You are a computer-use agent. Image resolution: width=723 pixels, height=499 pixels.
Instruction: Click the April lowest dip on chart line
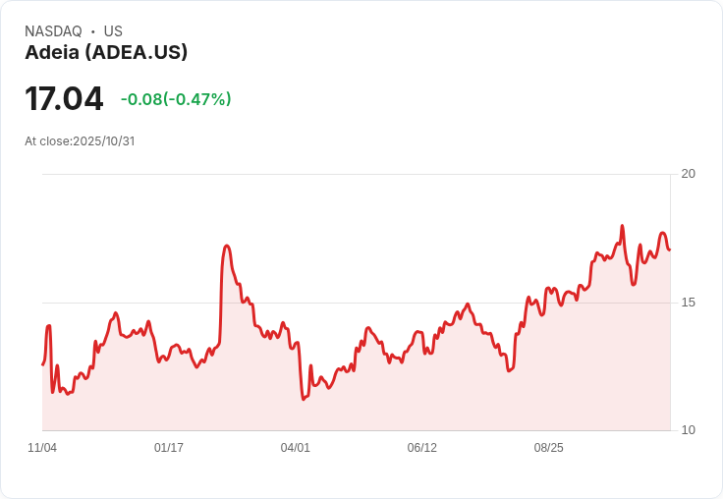coord(304,399)
